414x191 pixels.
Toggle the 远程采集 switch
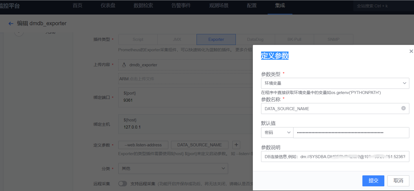coord(123,184)
